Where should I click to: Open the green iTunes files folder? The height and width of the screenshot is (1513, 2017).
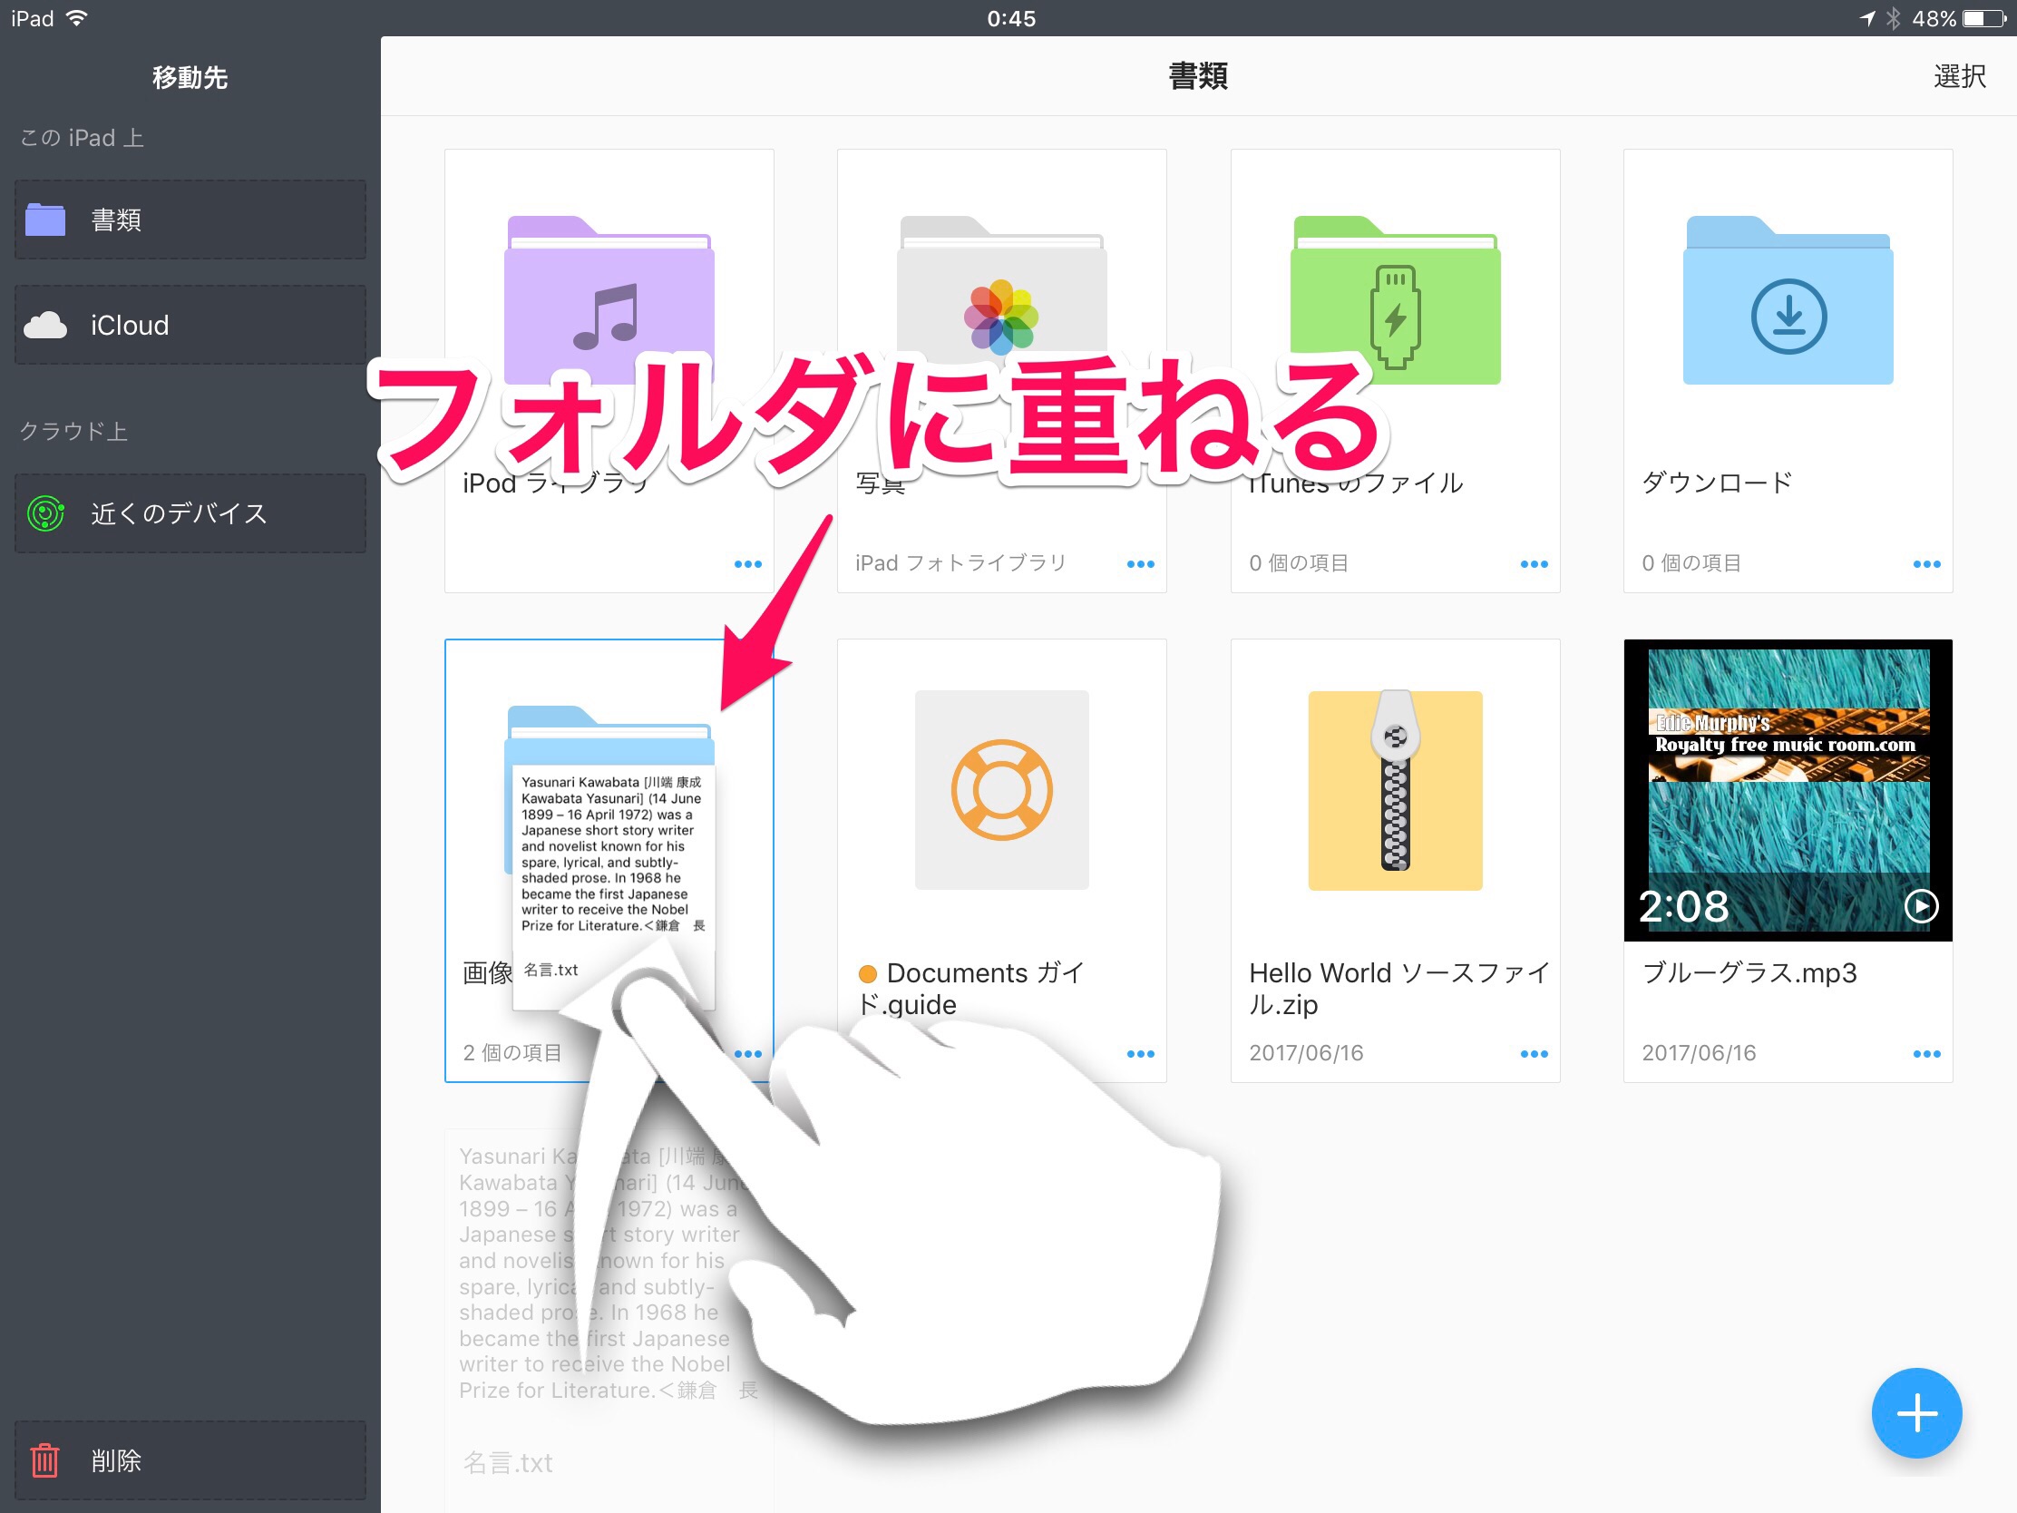[x=1394, y=301]
